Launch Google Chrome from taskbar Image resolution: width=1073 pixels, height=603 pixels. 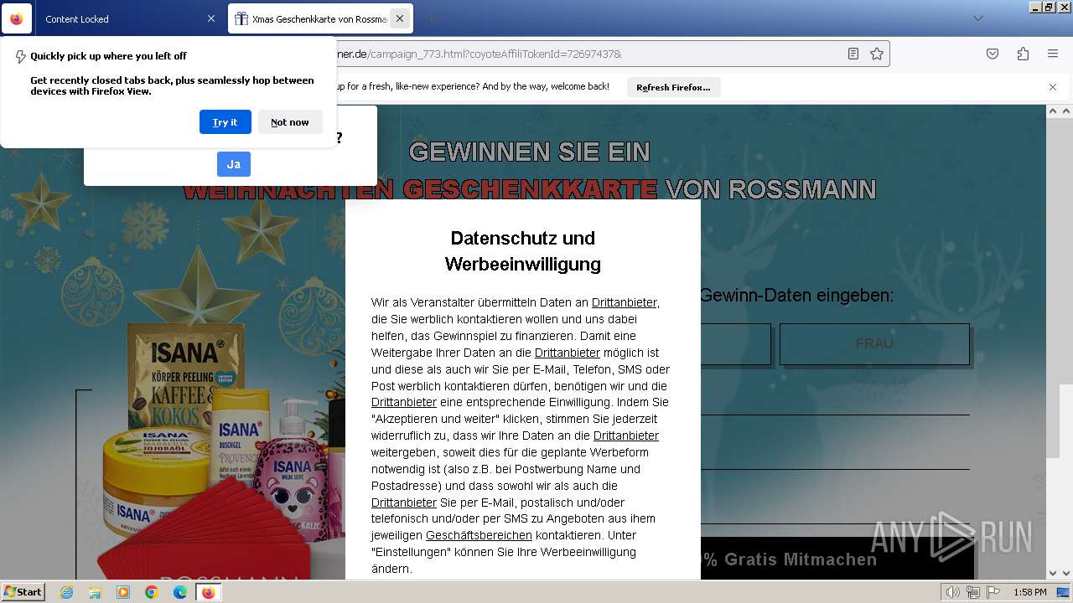[152, 592]
